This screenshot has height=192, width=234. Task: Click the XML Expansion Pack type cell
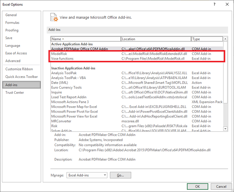207,102
